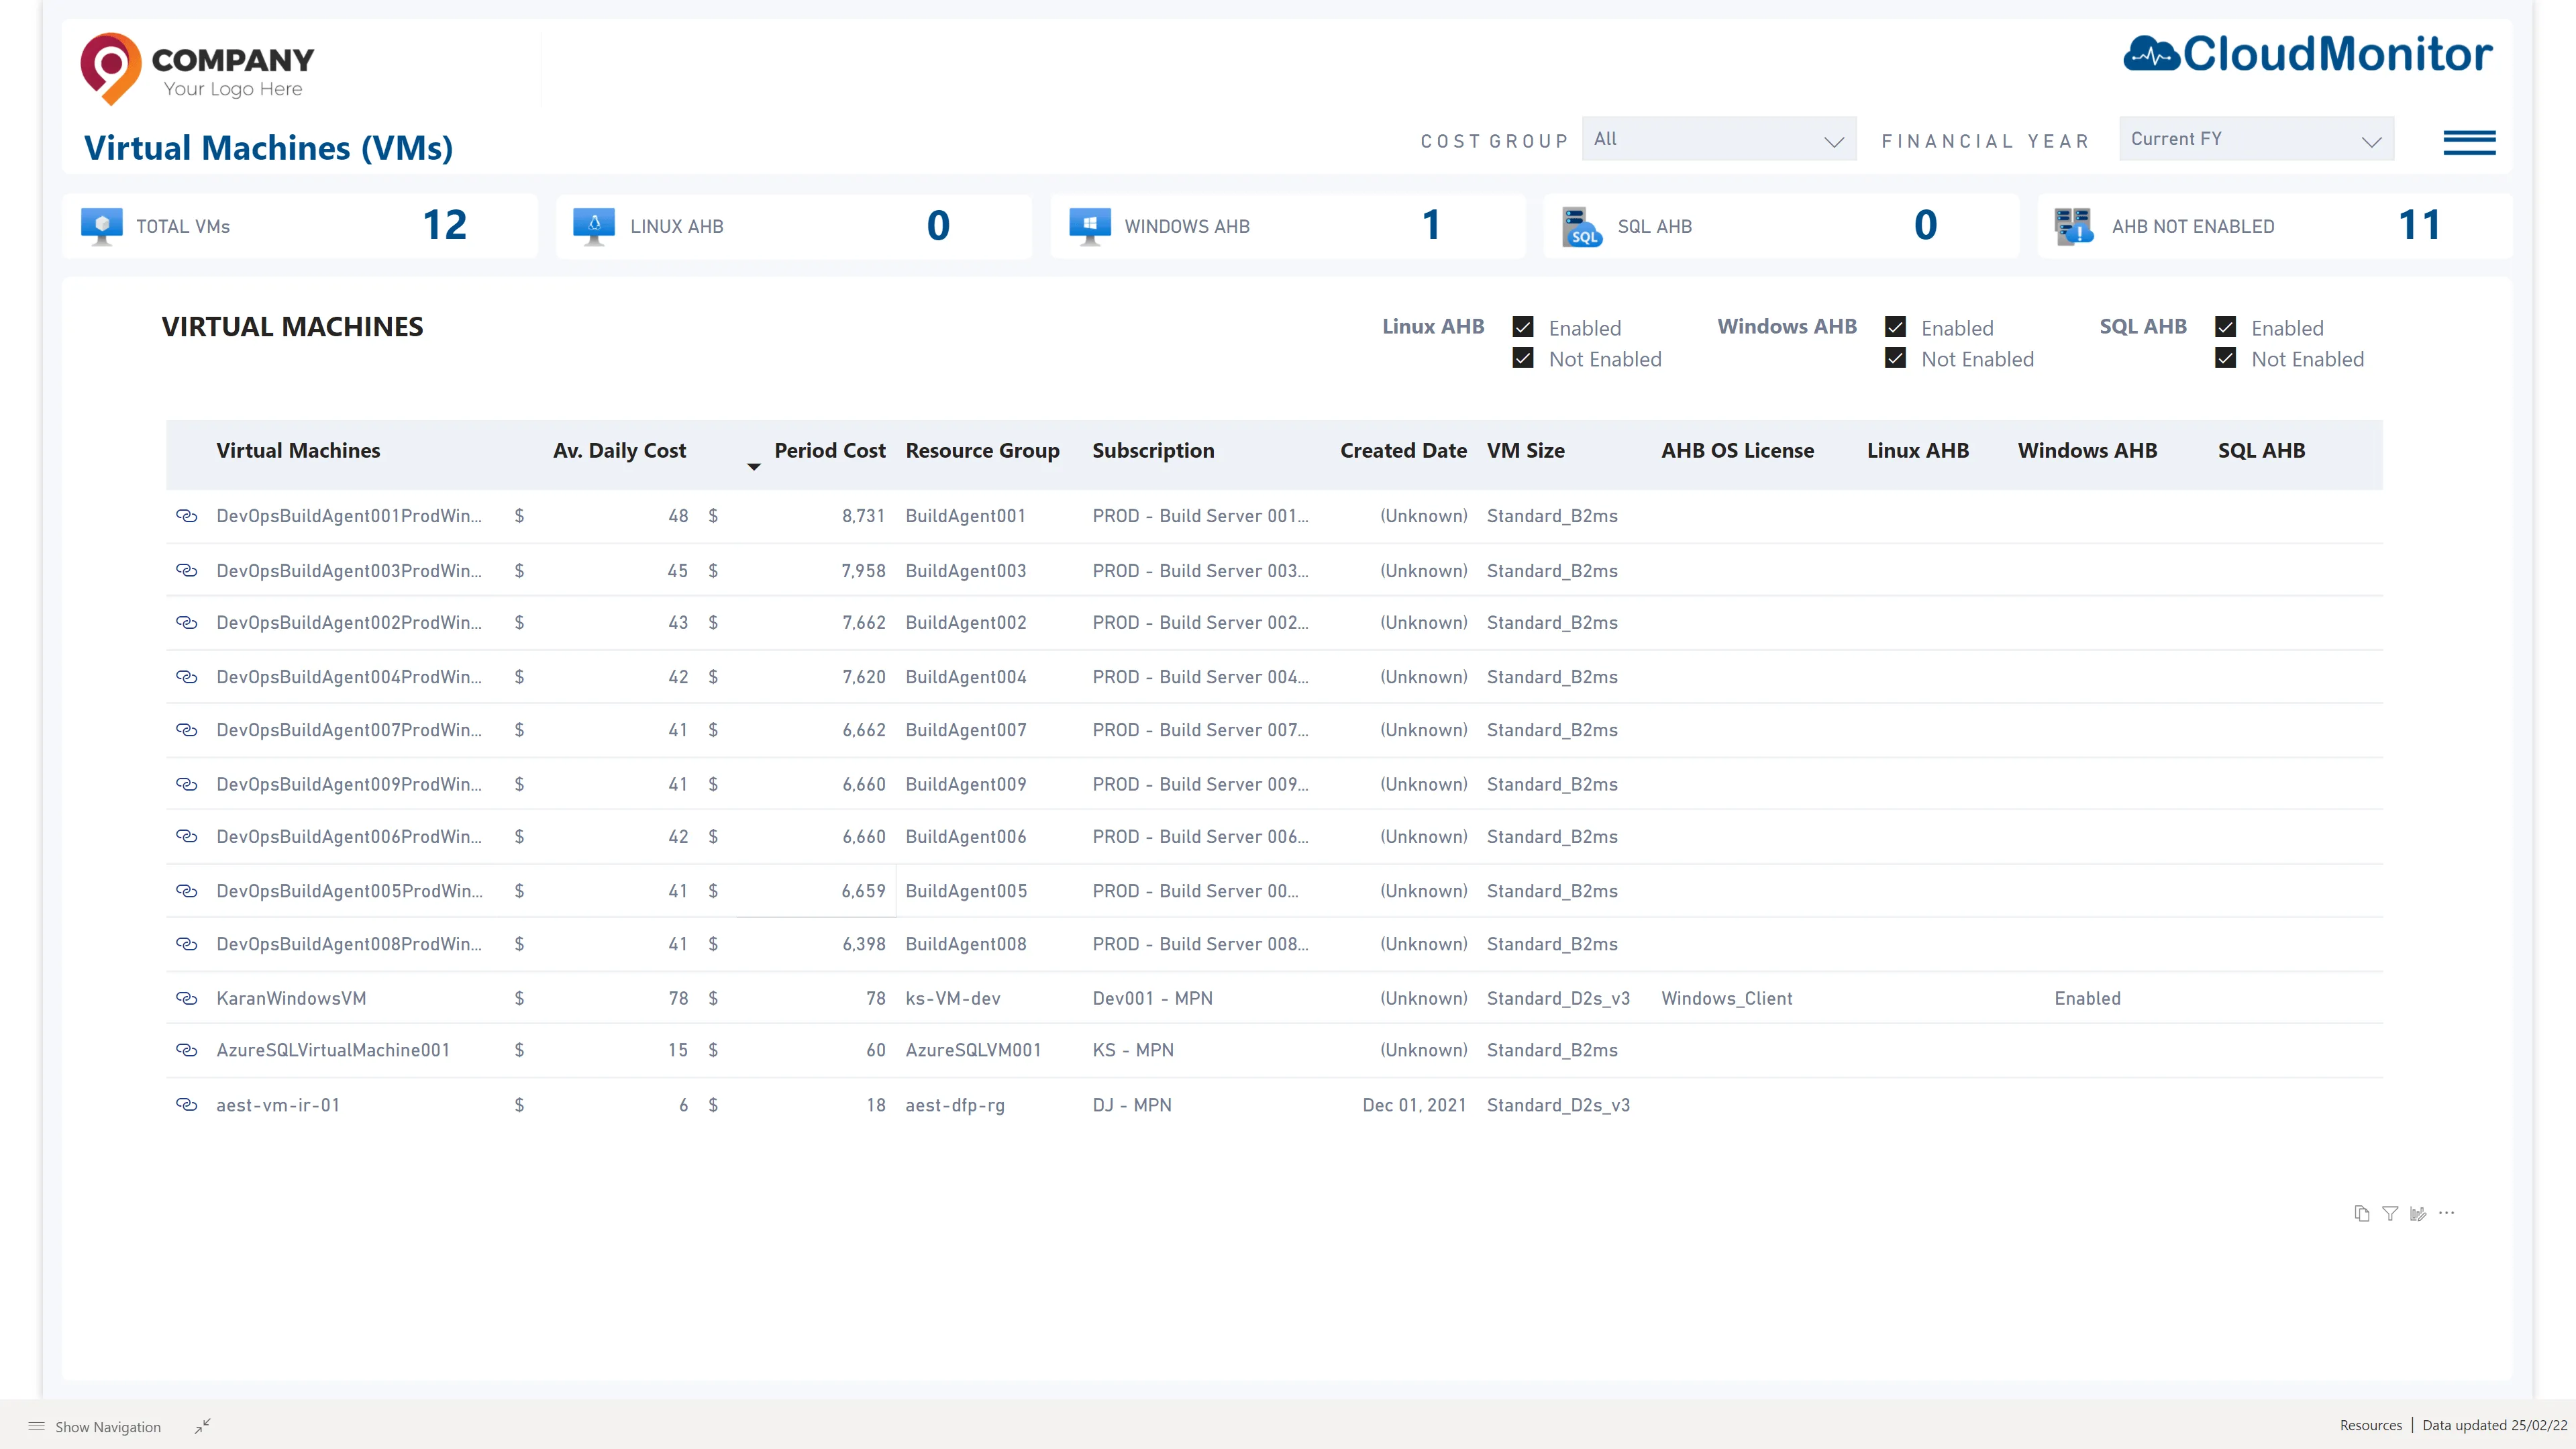Click the Linux AHB card icon
The image size is (2576, 1449).
click(594, 226)
